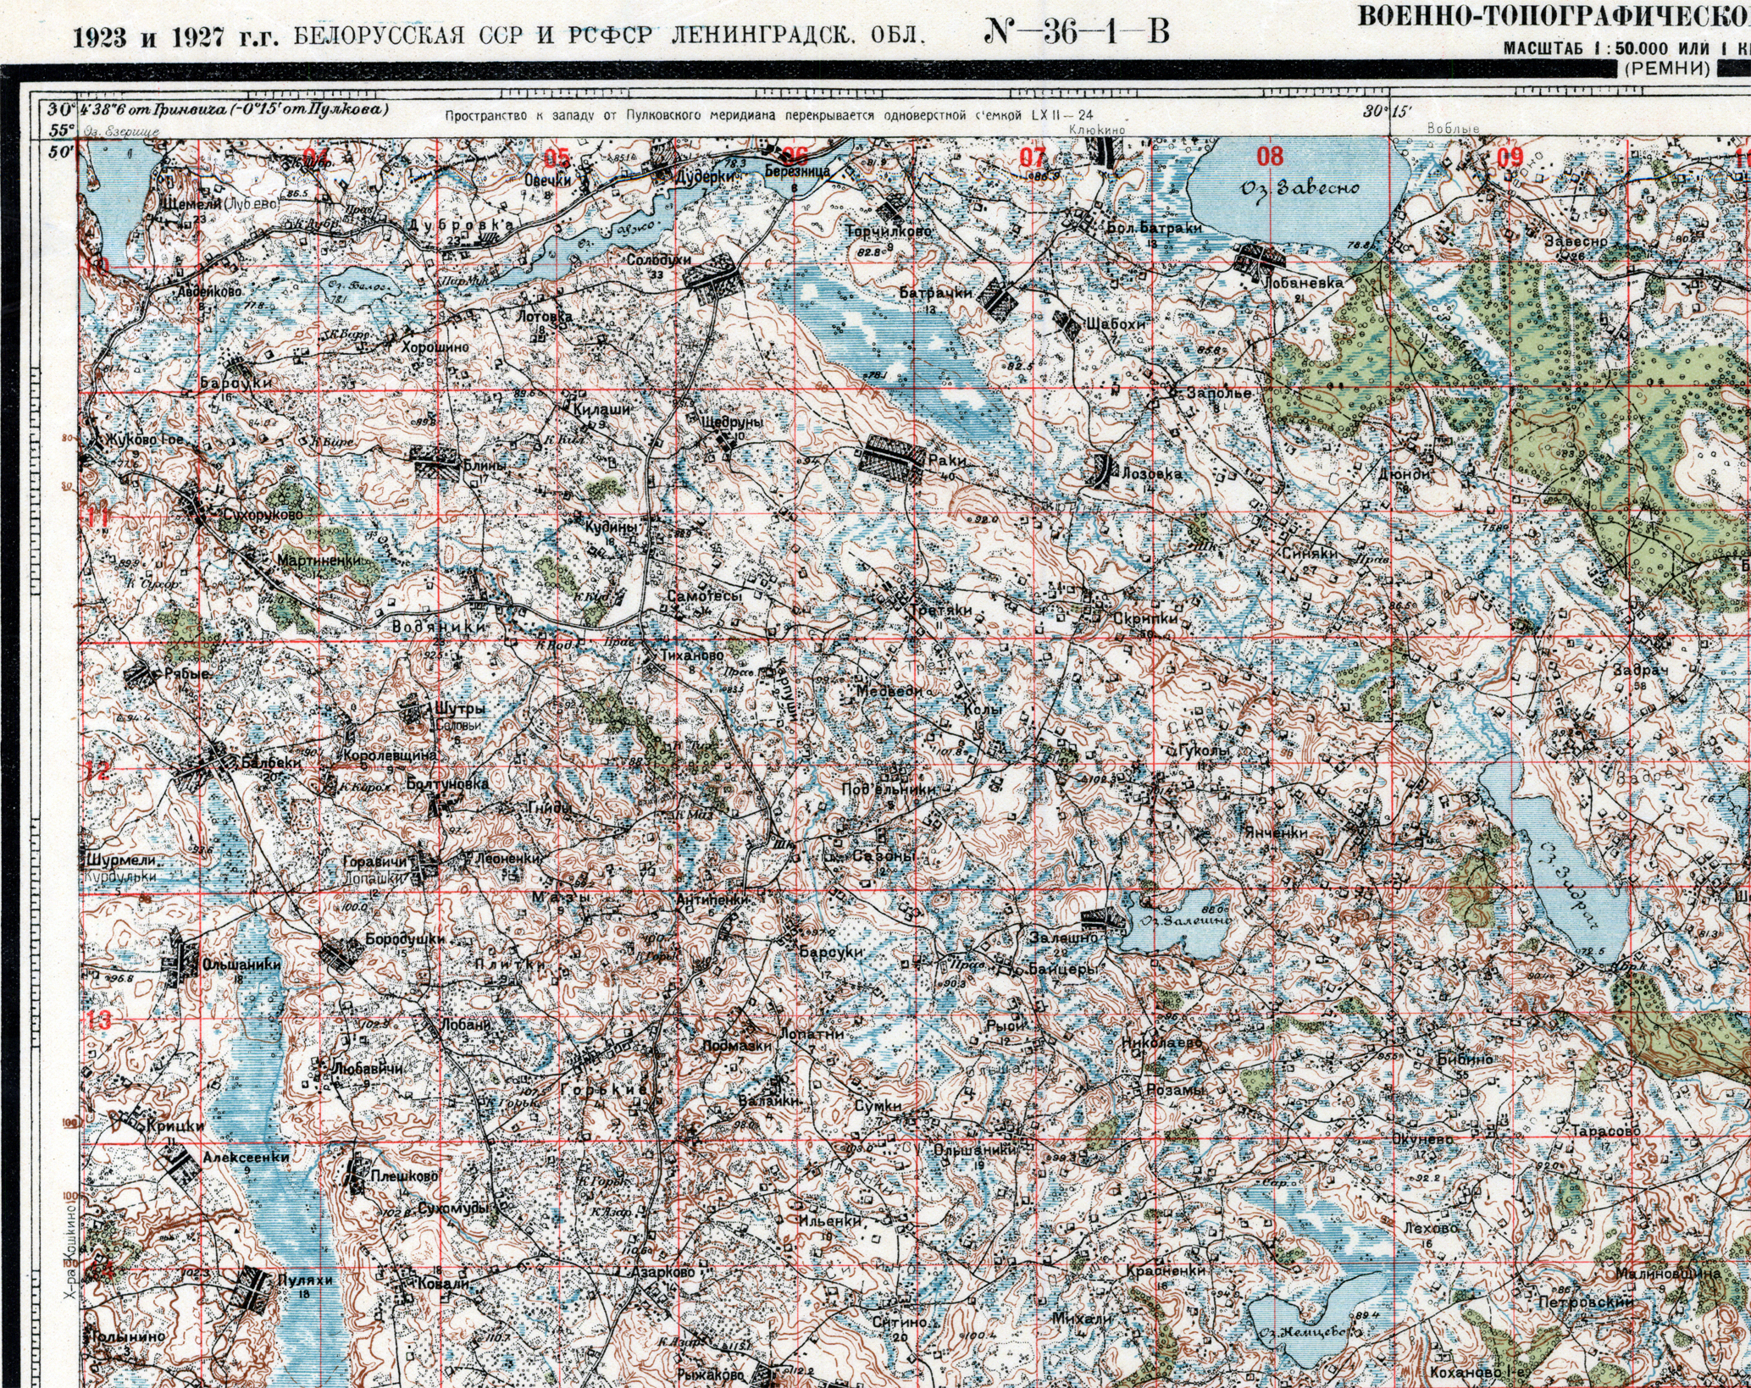
Task: Click the Сухоруково village label
Action: click(x=263, y=515)
